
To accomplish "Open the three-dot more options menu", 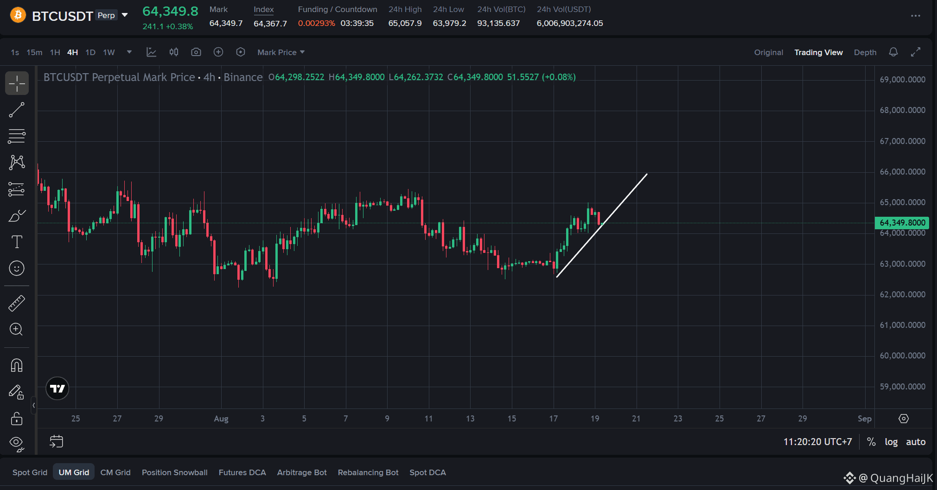I will (916, 16).
